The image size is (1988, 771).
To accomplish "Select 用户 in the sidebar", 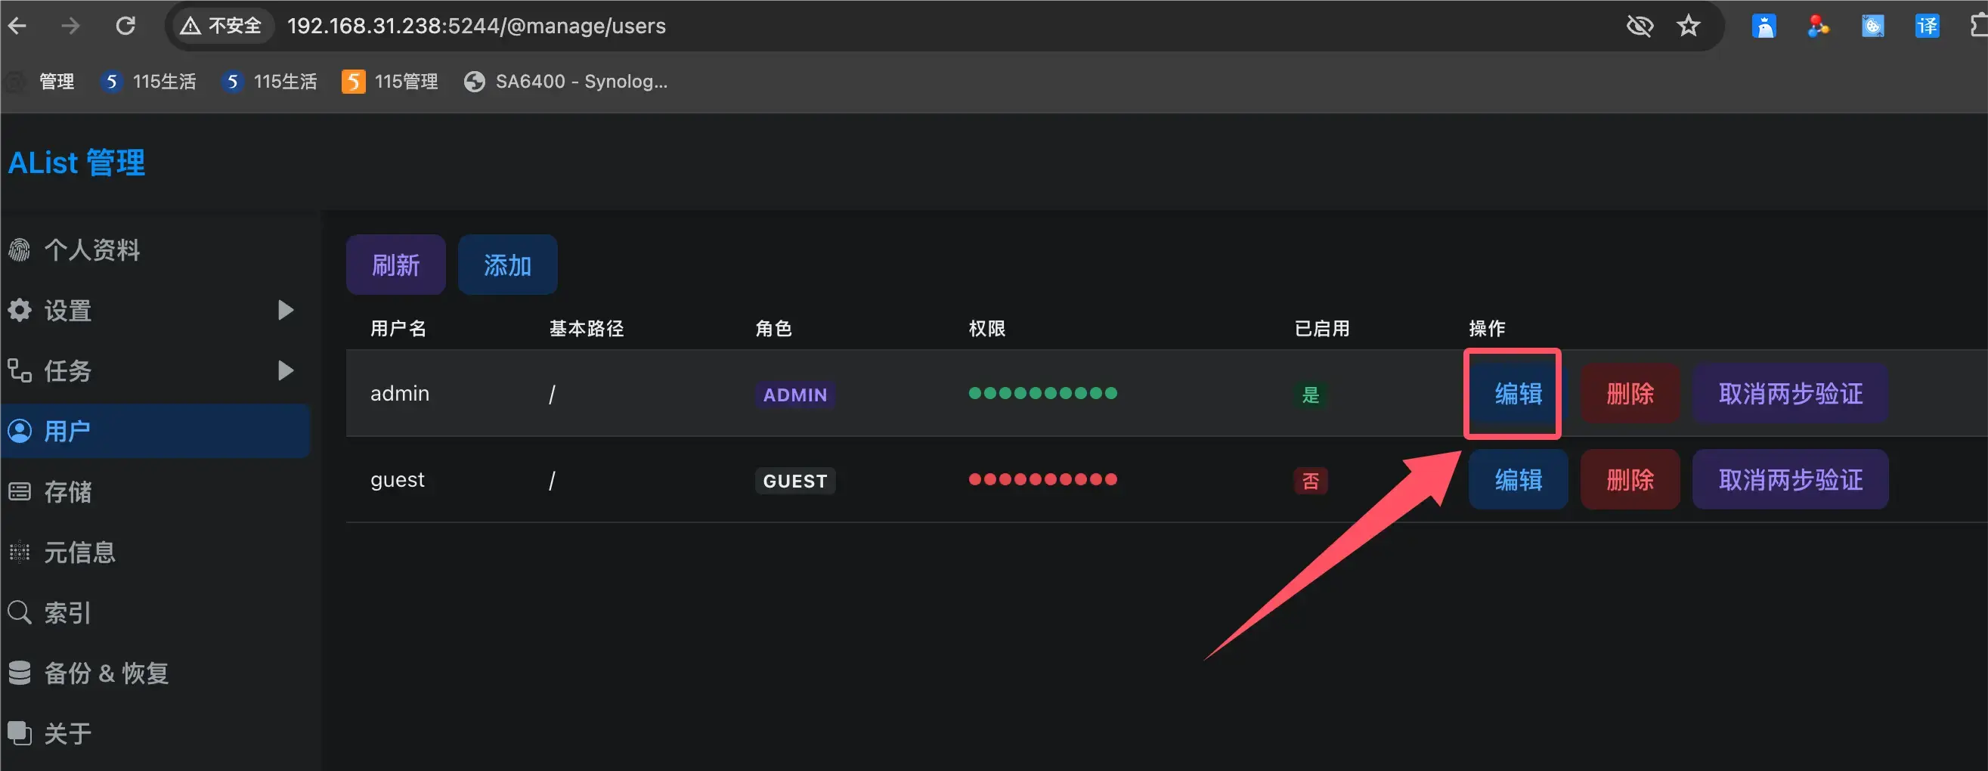I will (x=154, y=431).
